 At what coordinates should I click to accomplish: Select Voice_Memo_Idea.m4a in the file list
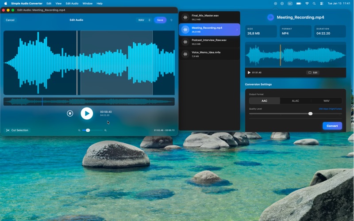209,54
